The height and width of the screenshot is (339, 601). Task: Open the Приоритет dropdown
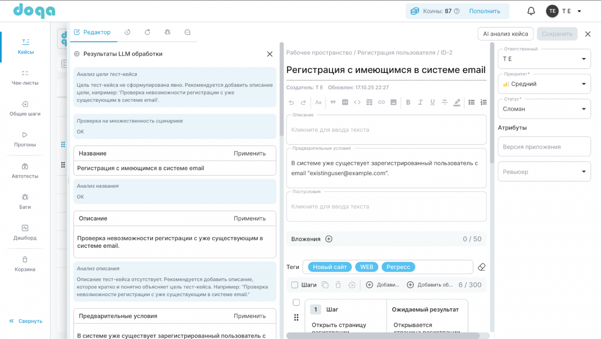[544, 84]
